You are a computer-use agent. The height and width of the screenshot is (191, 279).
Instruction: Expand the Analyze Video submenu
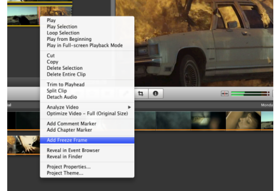(87, 107)
